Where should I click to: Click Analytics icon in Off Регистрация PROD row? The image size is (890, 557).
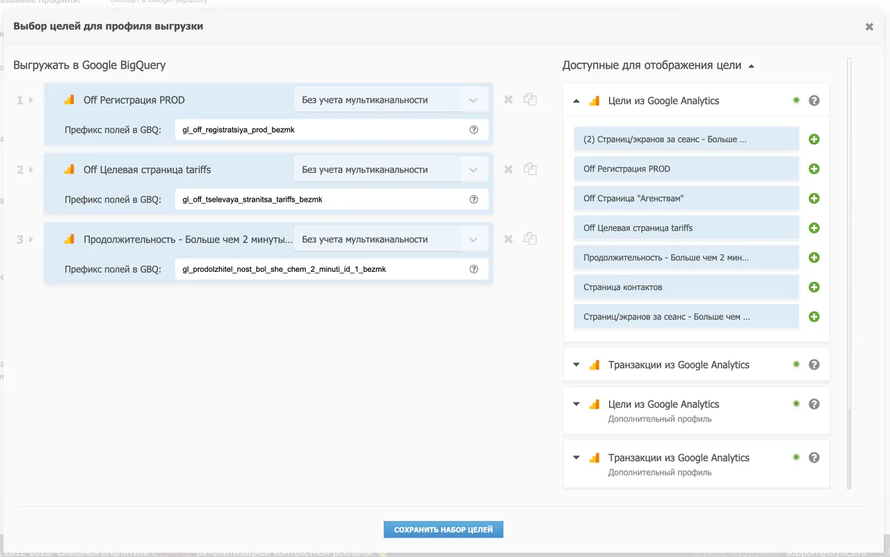69,99
